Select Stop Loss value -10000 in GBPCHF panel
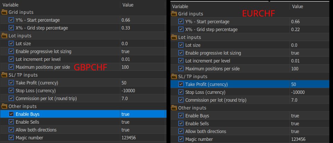This screenshot has width=333, height=143. pyautogui.click(x=128, y=90)
